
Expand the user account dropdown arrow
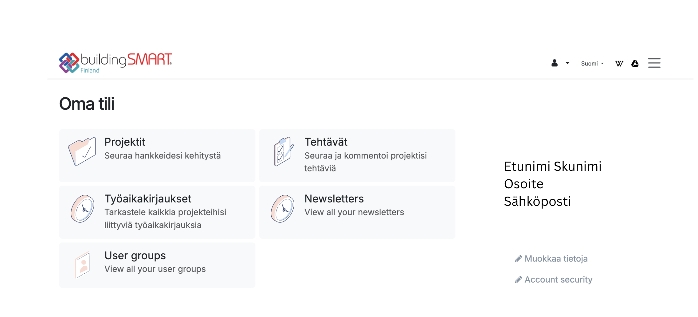pyautogui.click(x=567, y=63)
